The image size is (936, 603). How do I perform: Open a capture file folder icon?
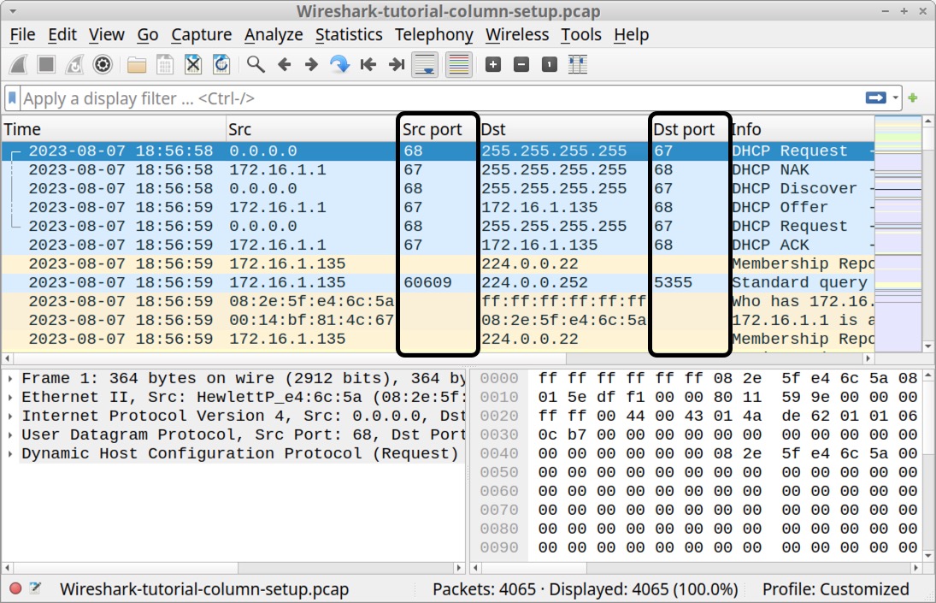(137, 64)
